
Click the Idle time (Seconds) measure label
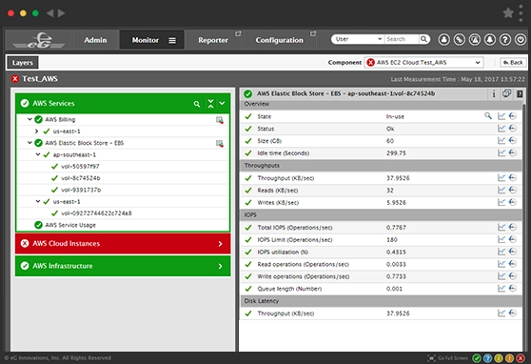pyautogui.click(x=284, y=153)
